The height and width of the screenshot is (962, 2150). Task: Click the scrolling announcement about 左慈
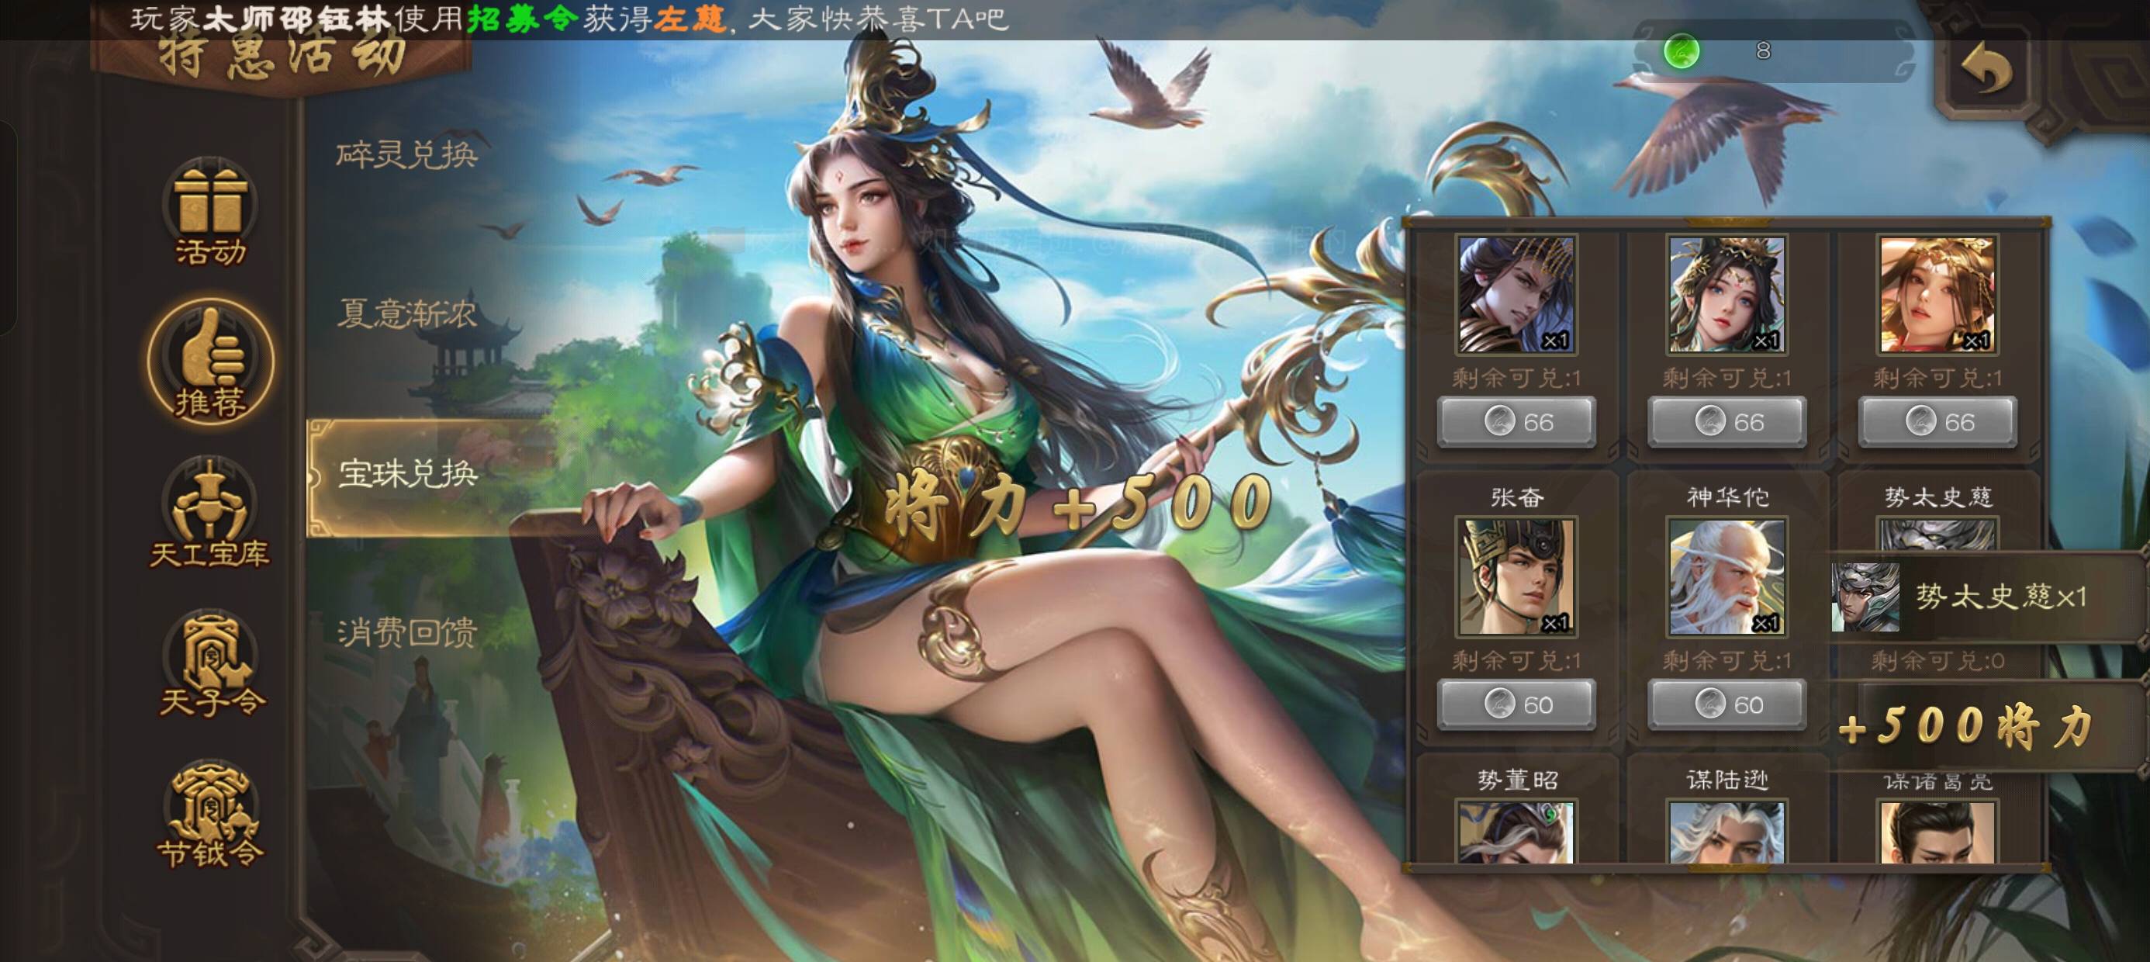click(569, 19)
